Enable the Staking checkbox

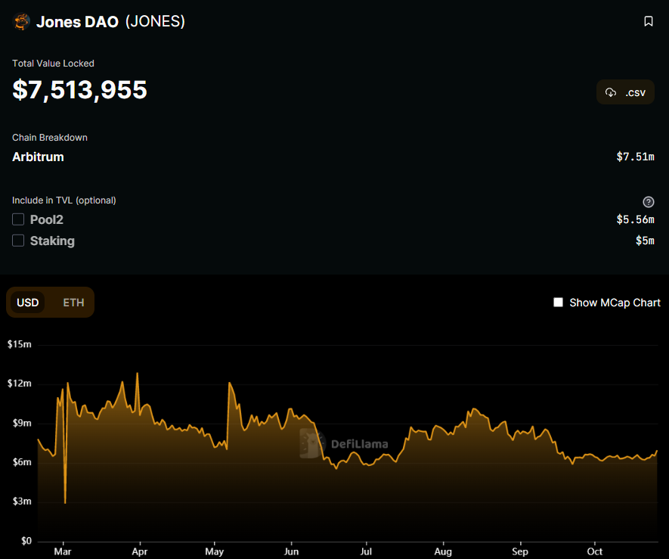click(18, 241)
